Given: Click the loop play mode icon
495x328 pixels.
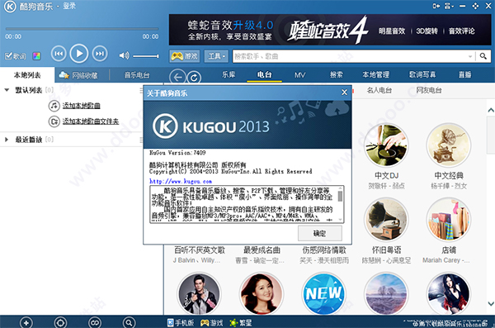Looking at the screenshot, I should click(x=95, y=322).
